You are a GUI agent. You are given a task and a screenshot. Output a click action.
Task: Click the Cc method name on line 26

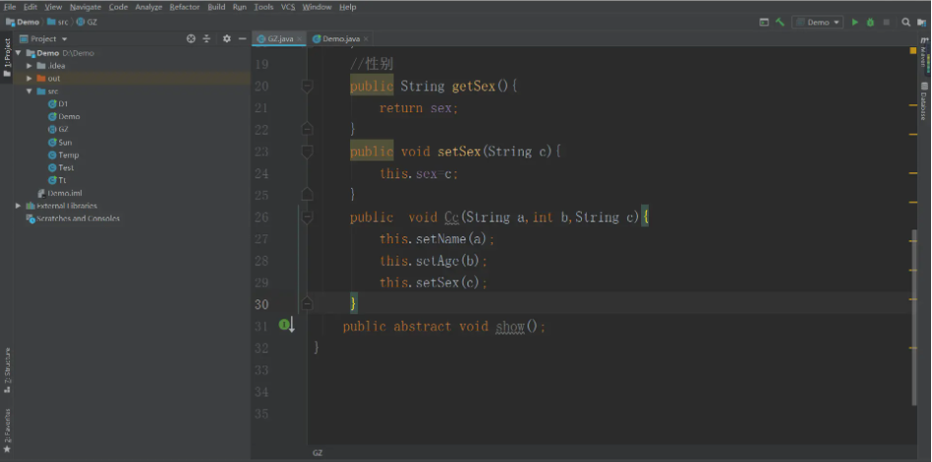click(x=452, y=218)
